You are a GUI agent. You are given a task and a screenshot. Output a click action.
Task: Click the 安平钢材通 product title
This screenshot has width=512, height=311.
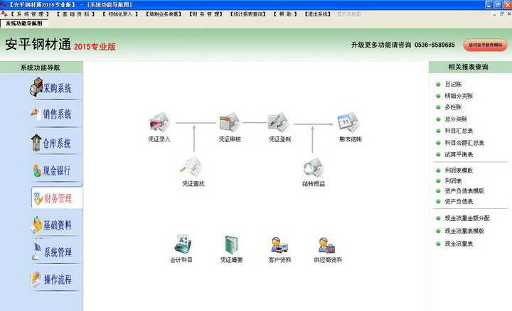coord(38,44)
